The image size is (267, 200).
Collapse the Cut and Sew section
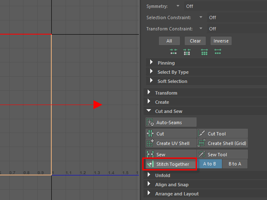149,111
